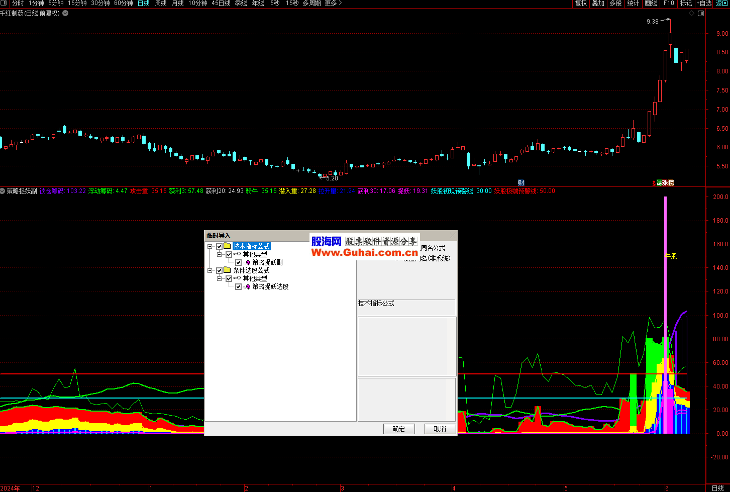730x492 pixels.
Task: Select the 条件选股公式 tree row
Action: (x=251, y=270)
